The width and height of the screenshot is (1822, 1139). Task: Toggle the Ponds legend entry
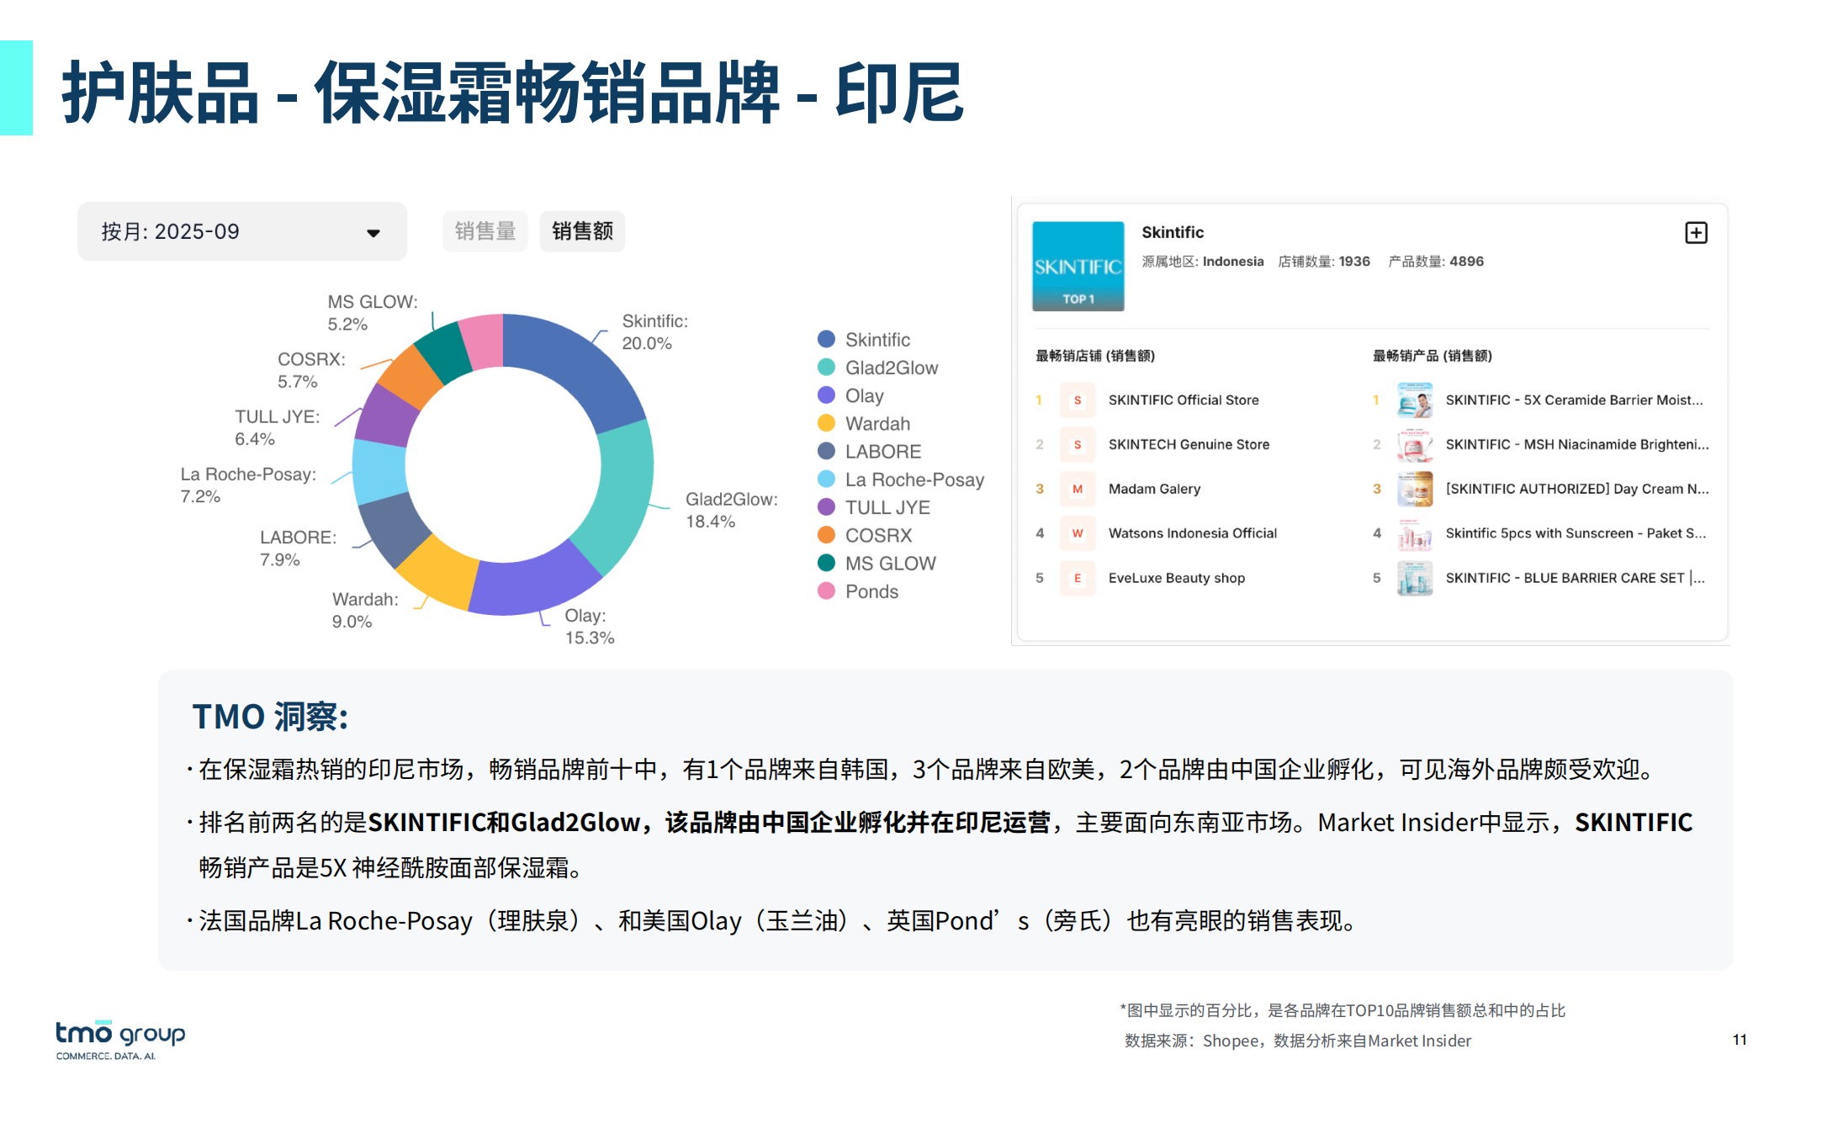coord(871,591)
